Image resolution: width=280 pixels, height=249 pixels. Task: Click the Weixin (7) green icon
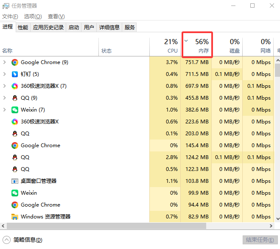tap(15, 110)
